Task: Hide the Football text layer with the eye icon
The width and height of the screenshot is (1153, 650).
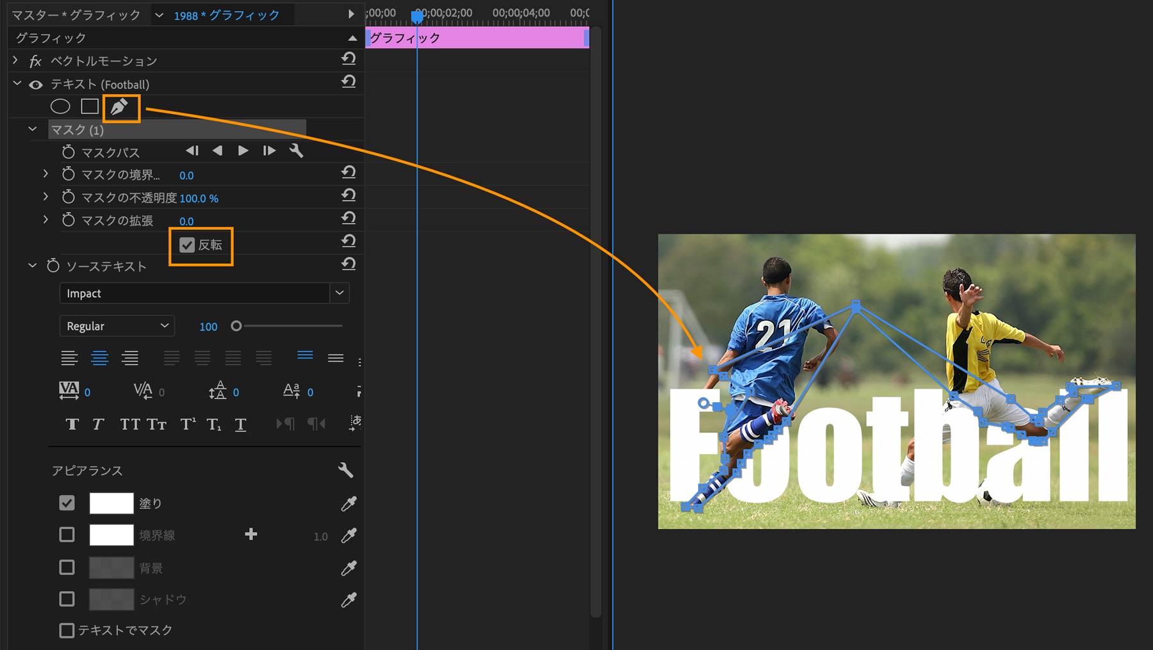Action: pos(36,85)
